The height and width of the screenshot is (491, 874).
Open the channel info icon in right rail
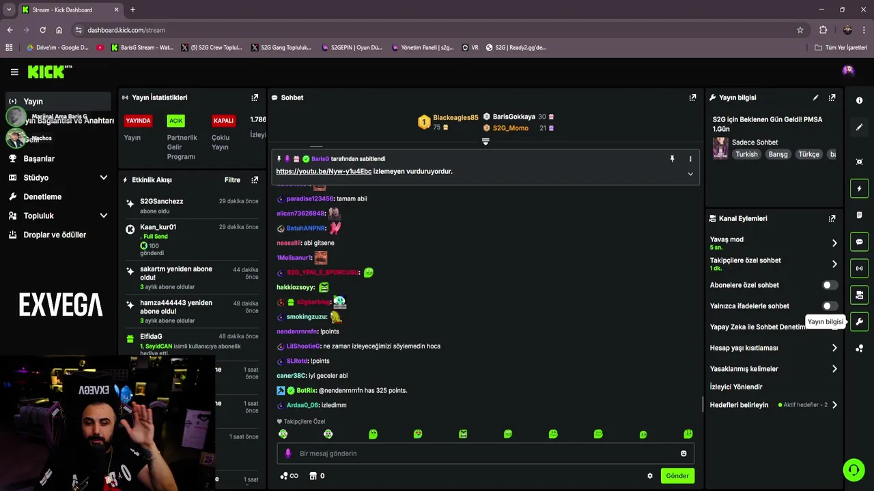click(859, 100)
